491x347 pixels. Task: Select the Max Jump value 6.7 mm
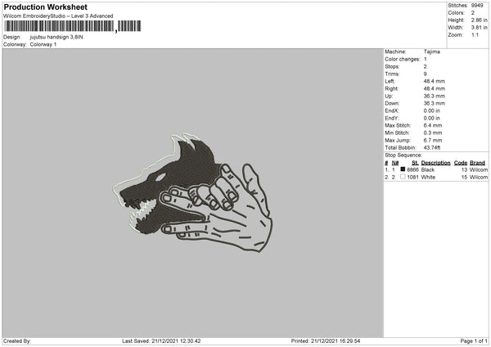(433, 140)
